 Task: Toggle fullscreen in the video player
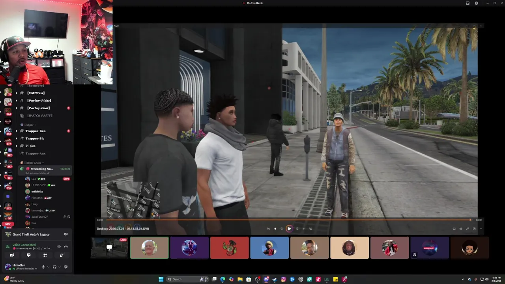click(x=468, y=229)
